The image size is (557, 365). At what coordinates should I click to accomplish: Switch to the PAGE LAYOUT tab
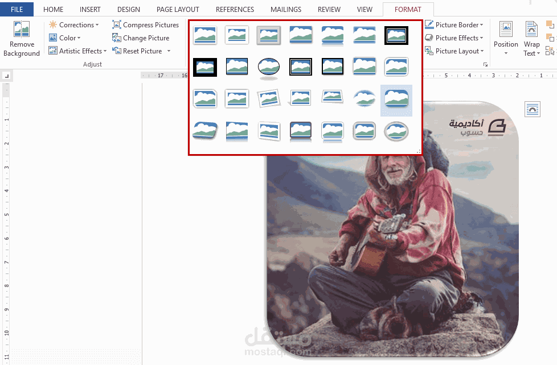tap(178, 10)
